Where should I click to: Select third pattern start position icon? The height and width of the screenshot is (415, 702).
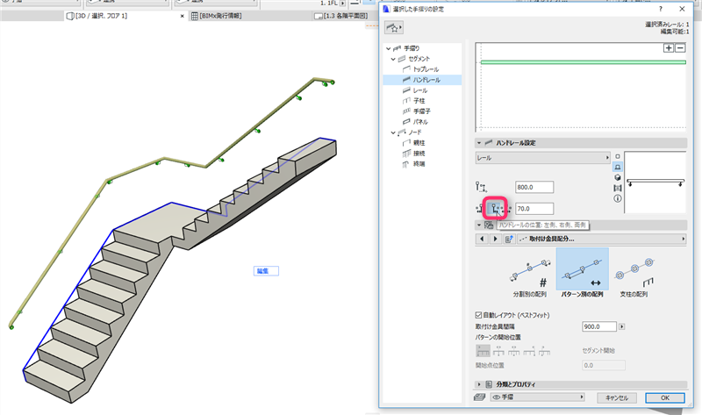513,351
